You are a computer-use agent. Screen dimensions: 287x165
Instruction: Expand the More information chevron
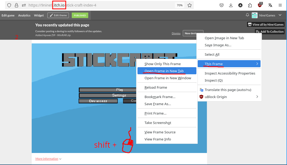tap(60, 159)
